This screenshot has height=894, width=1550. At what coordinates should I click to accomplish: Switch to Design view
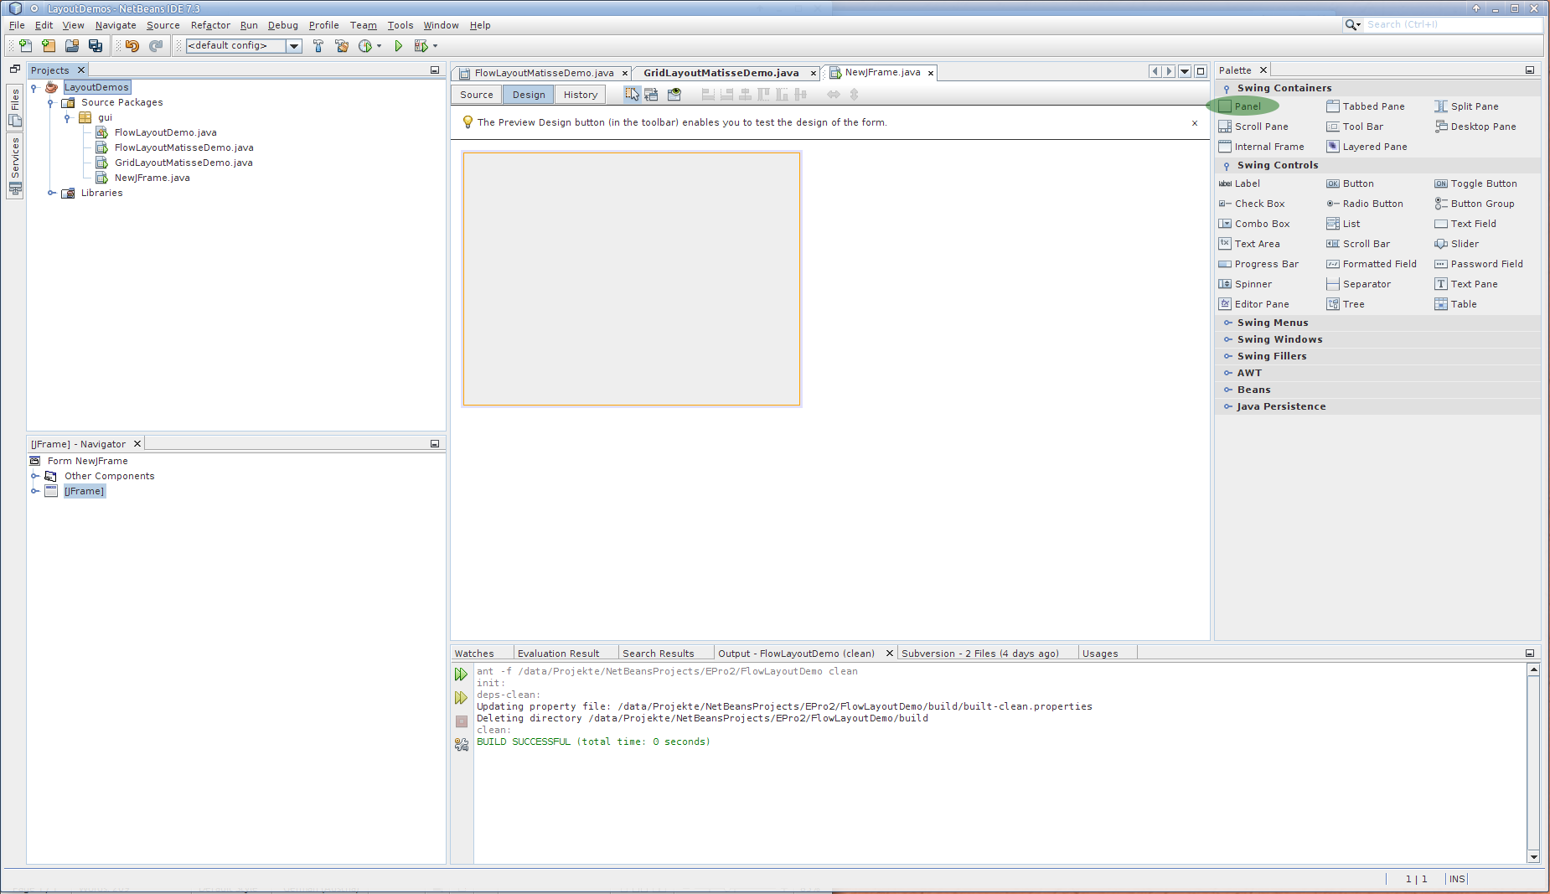pyautogui.click(x=529, y=95)
